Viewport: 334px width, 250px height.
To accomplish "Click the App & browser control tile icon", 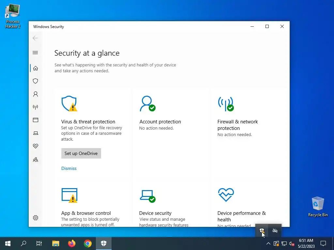I will coord(69,195).
